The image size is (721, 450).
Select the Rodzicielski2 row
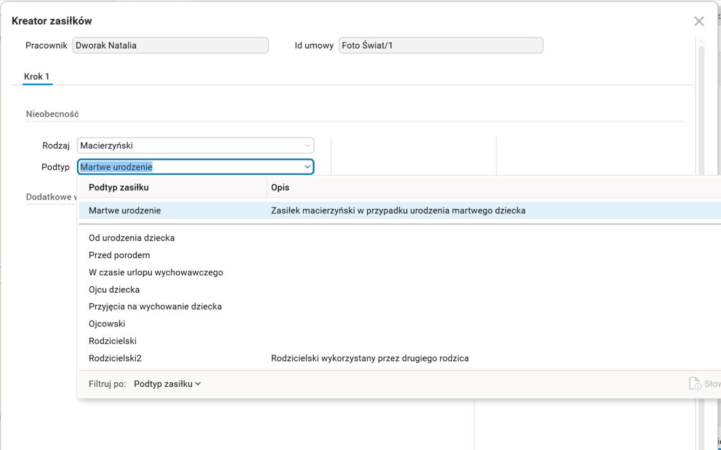click(x=115, y=358)
